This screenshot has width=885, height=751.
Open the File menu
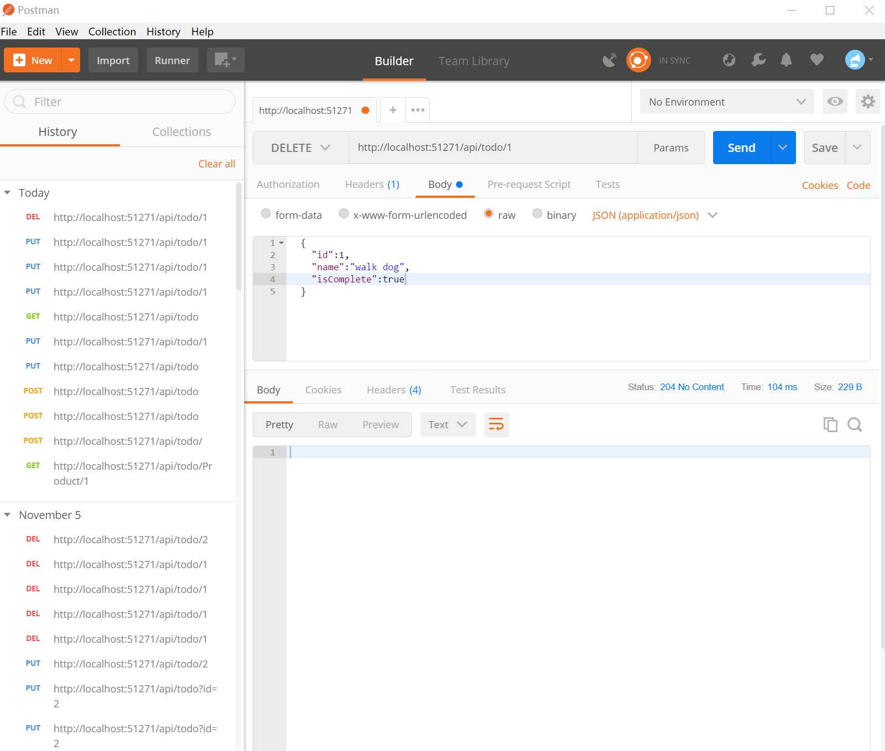(9, 31)
